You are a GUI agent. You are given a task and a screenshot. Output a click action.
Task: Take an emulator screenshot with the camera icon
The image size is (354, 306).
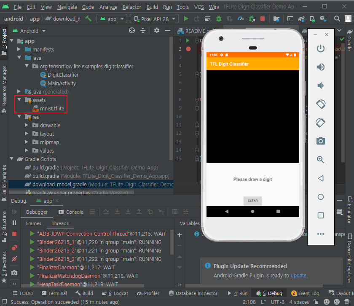(x=321, y=141)
